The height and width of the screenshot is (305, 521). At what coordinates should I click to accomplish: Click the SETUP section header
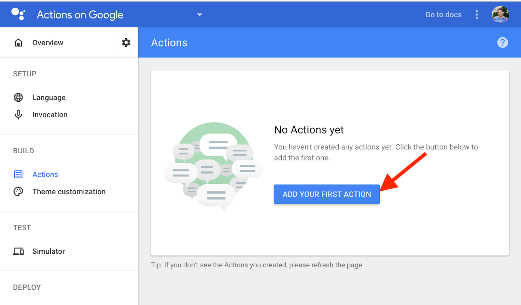pyautogui.click(x=25, y=74)
